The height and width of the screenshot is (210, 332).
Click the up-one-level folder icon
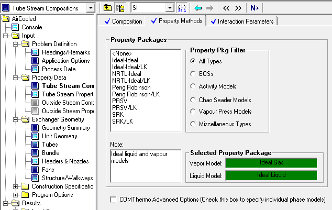tap(107, 7)
